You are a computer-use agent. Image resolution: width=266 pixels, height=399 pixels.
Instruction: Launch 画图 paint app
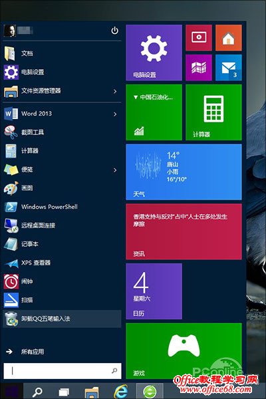(x=62, y=188)
